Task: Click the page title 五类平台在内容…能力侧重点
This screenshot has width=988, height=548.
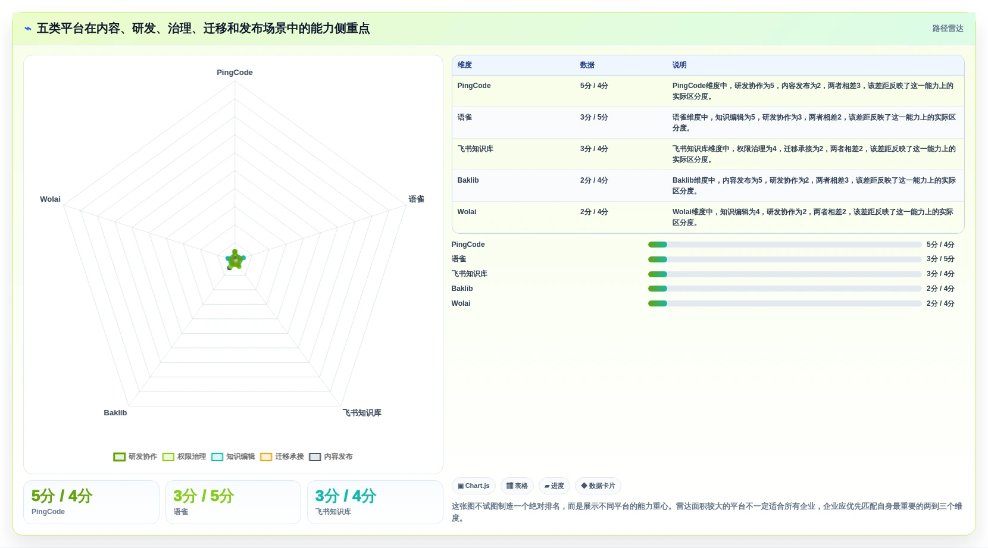Action: click(203, 29)
